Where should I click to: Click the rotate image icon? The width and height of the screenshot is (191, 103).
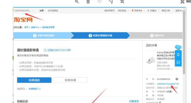[x=111, y=2]
